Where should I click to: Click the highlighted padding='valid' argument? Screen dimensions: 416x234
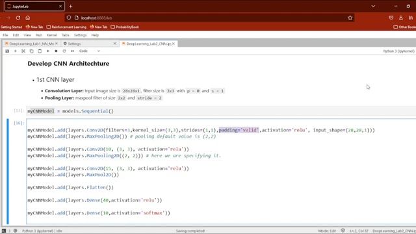[239, 130]
